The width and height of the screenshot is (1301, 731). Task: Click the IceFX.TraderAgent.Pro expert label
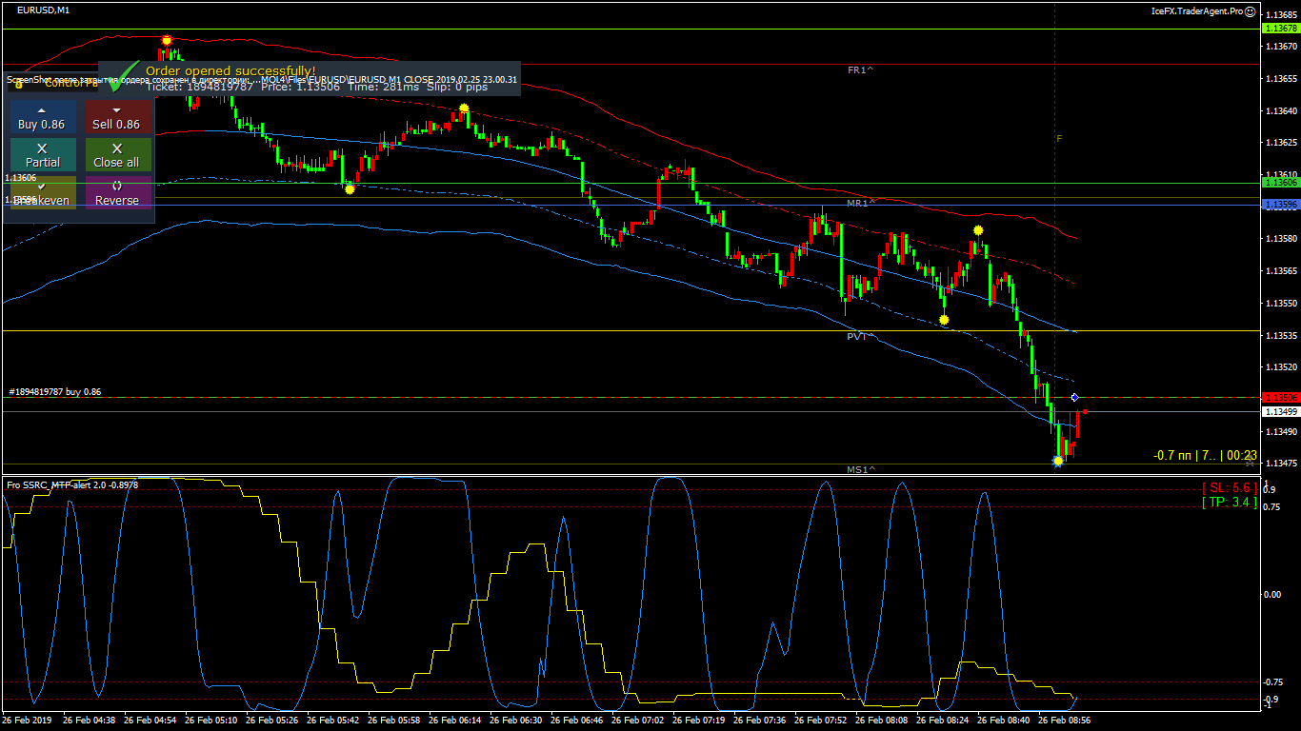coord(1197,11)
